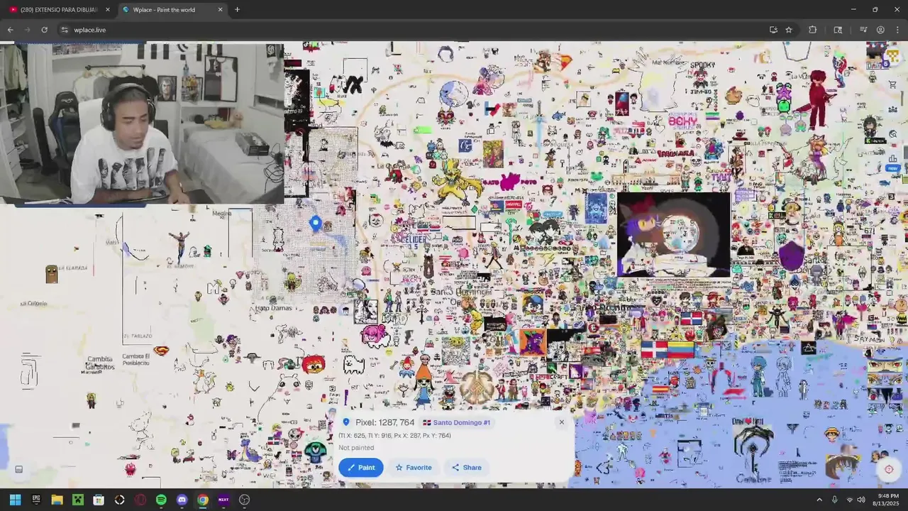Open the OBS Studio taskbar icon

(245, 500)
